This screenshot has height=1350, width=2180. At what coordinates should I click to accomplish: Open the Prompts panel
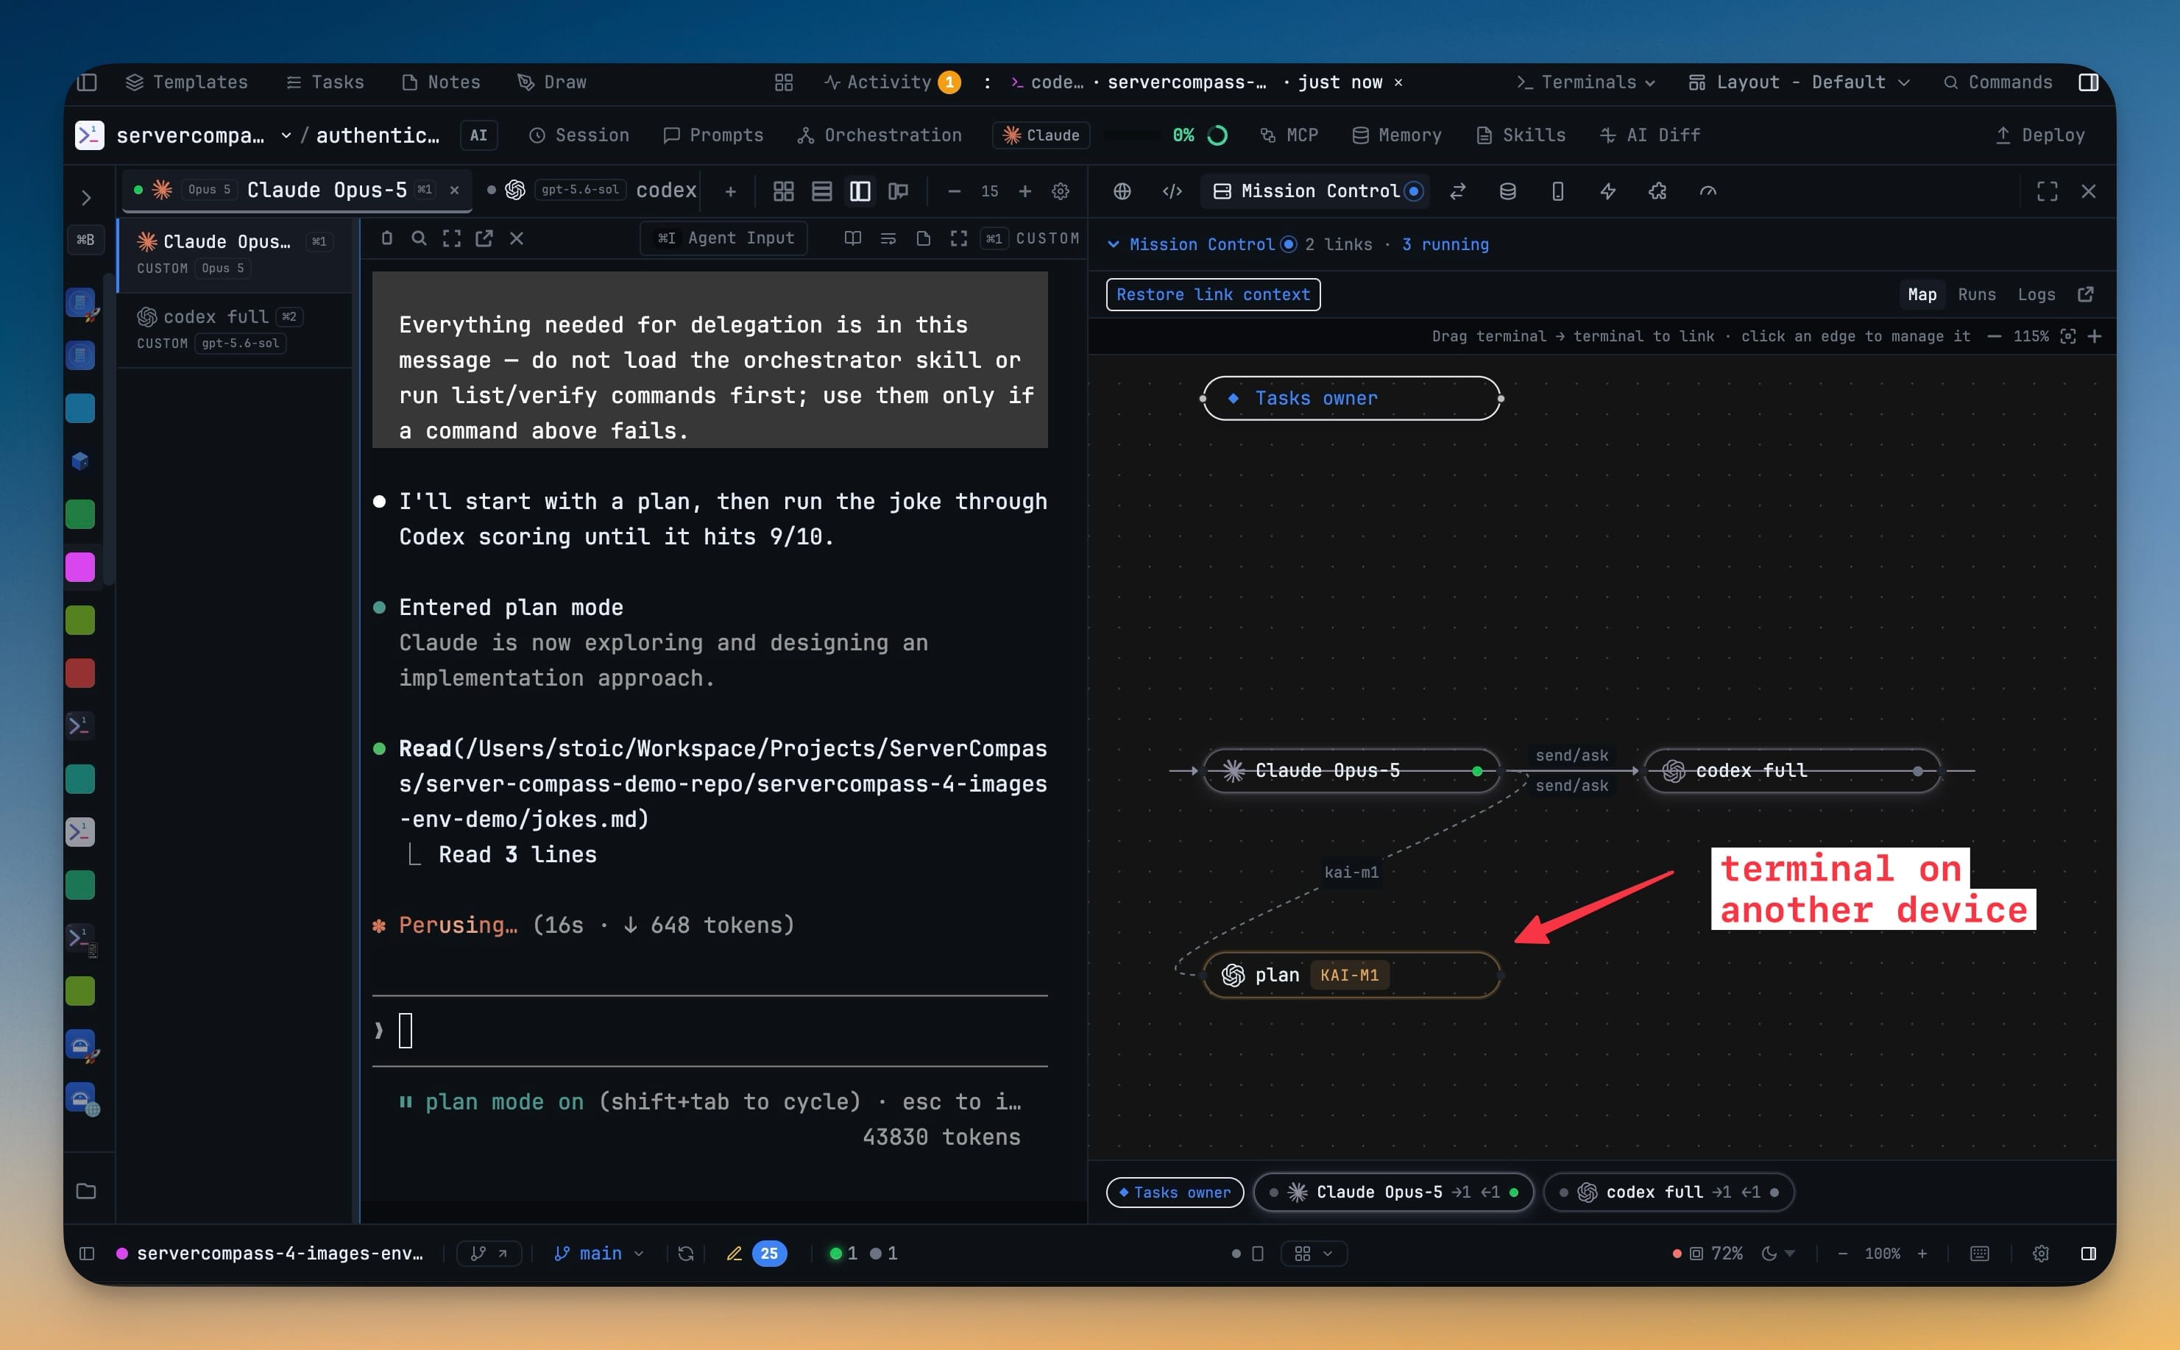pos(714,135)
